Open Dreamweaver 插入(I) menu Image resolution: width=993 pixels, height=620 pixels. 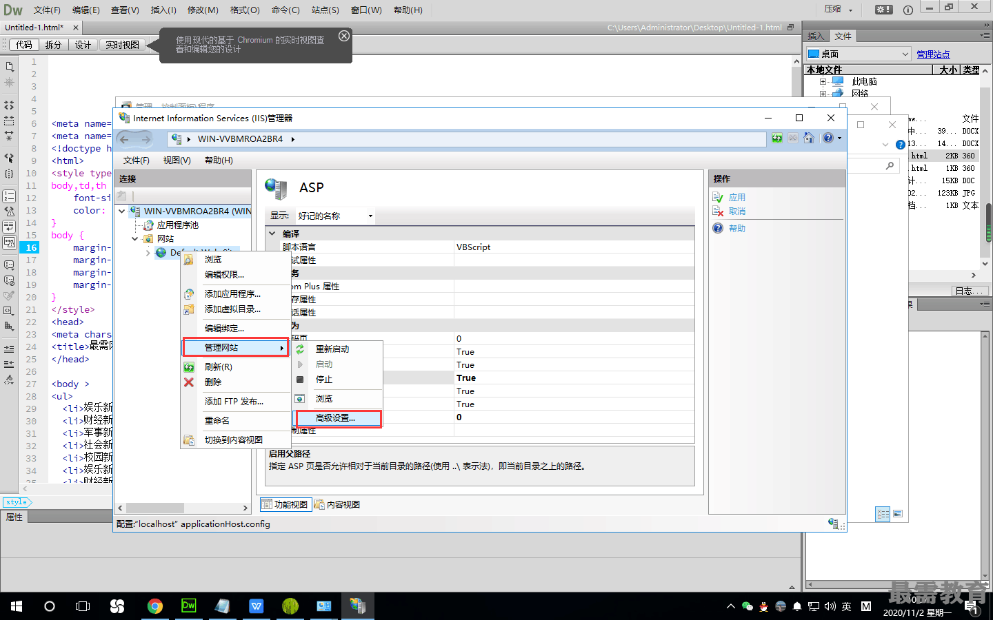click(x=163, y=10)
